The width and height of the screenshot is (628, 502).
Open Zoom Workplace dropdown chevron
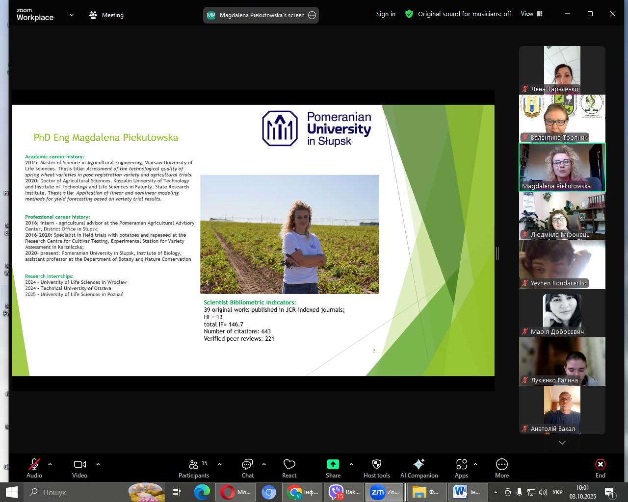pos(72,15)
